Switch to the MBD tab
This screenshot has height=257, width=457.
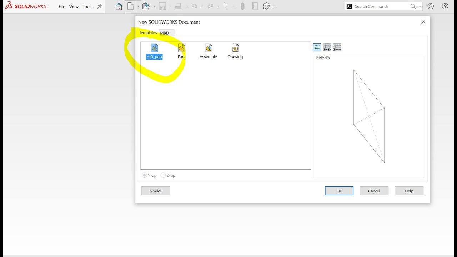pos(165,33)
